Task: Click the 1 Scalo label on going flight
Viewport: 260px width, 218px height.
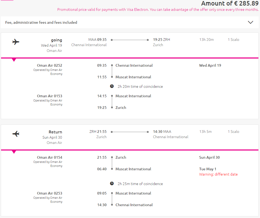Action: pos(233,40)
